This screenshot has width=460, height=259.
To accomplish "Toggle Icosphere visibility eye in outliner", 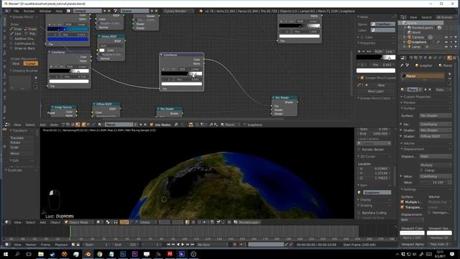I will pyautogui.click(x=446, y=42).
